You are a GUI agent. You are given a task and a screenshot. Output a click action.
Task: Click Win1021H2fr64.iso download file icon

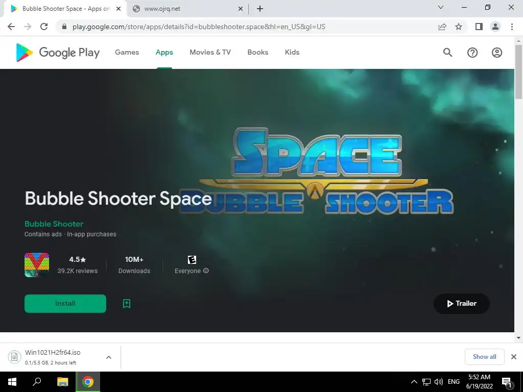(x=14, y=357)
